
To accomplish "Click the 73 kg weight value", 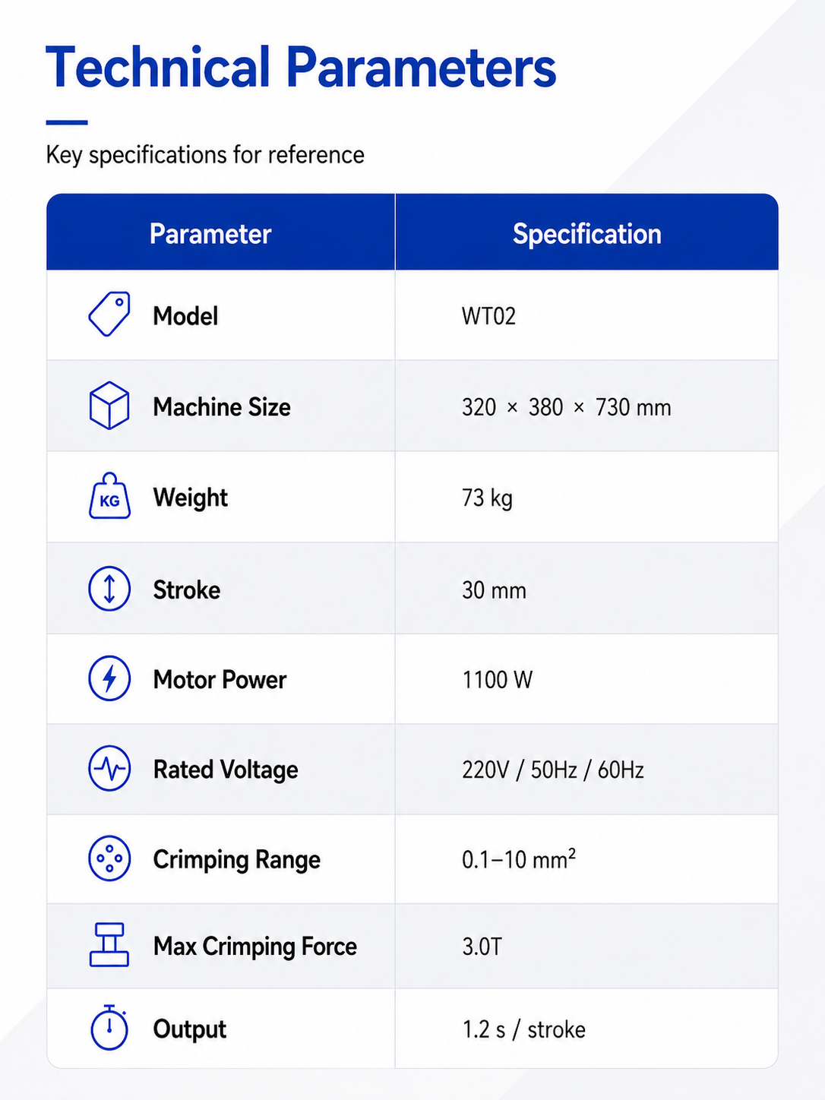I will (x=487, y=498).
